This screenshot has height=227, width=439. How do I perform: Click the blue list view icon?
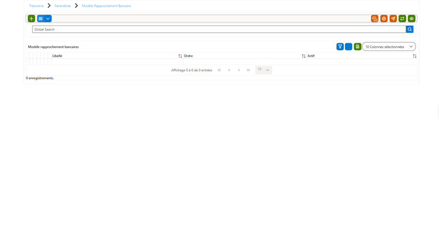41,19
